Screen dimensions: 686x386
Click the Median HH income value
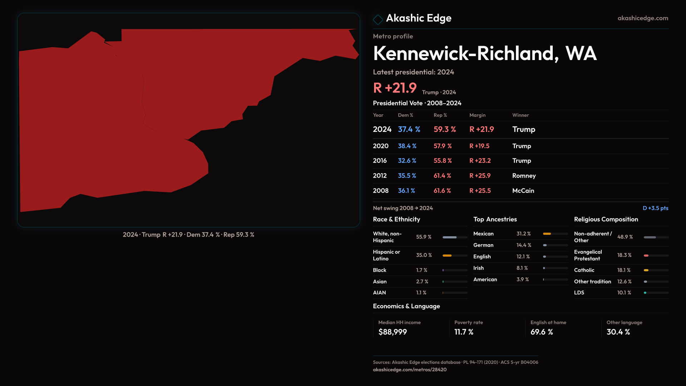(392, 332)
